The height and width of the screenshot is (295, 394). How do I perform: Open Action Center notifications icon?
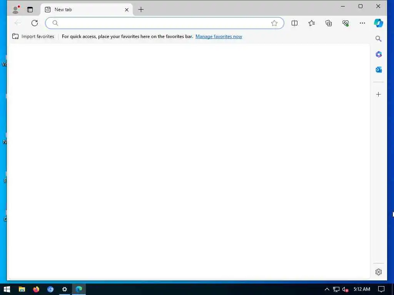(x=381, y=289)
